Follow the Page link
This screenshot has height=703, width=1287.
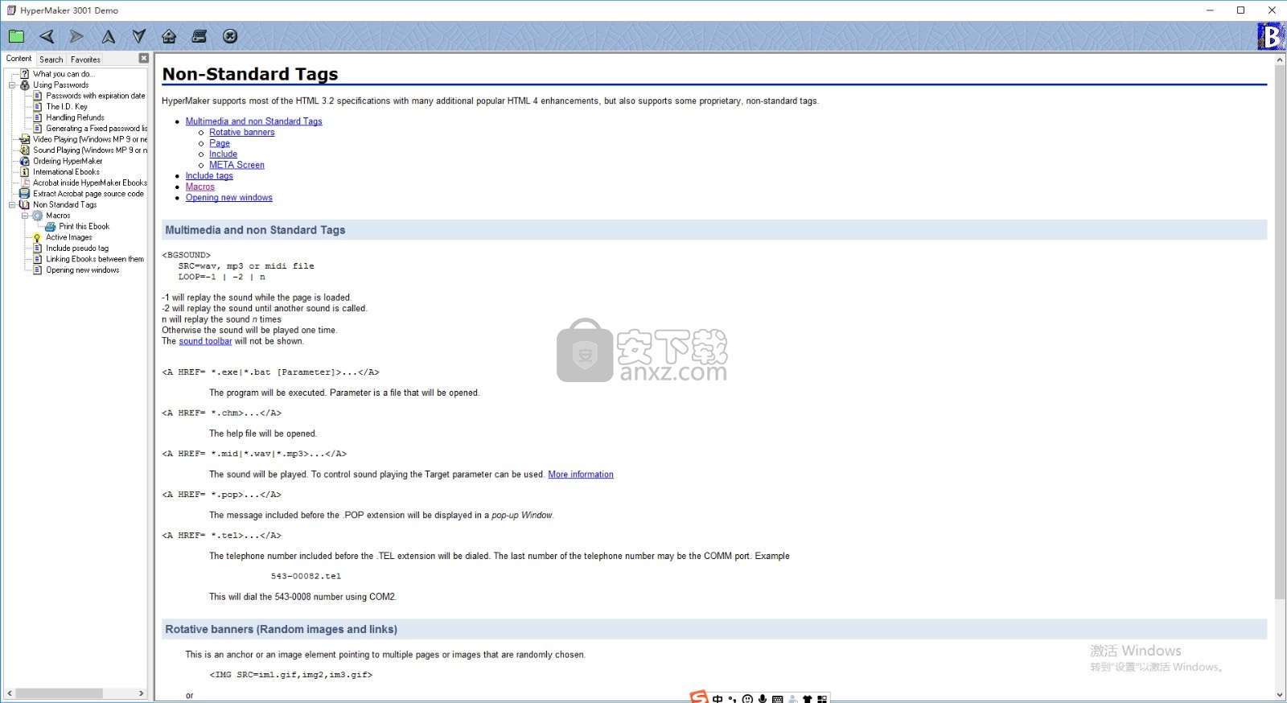tap(220, 143)
